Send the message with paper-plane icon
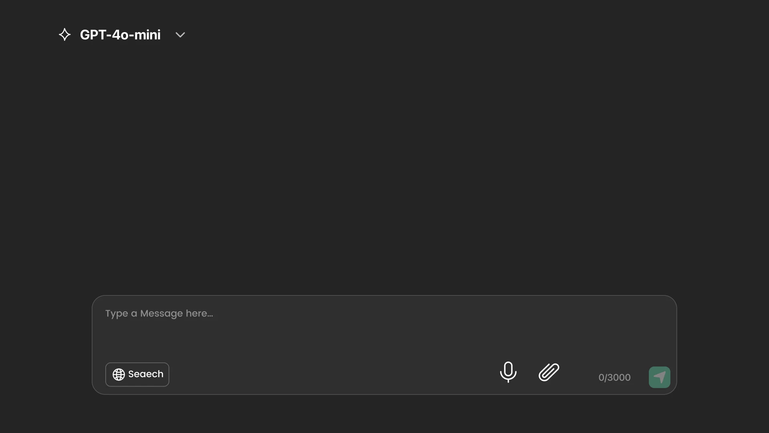The image size is (769, 433). pyautogui.click(x=659, y=377)
